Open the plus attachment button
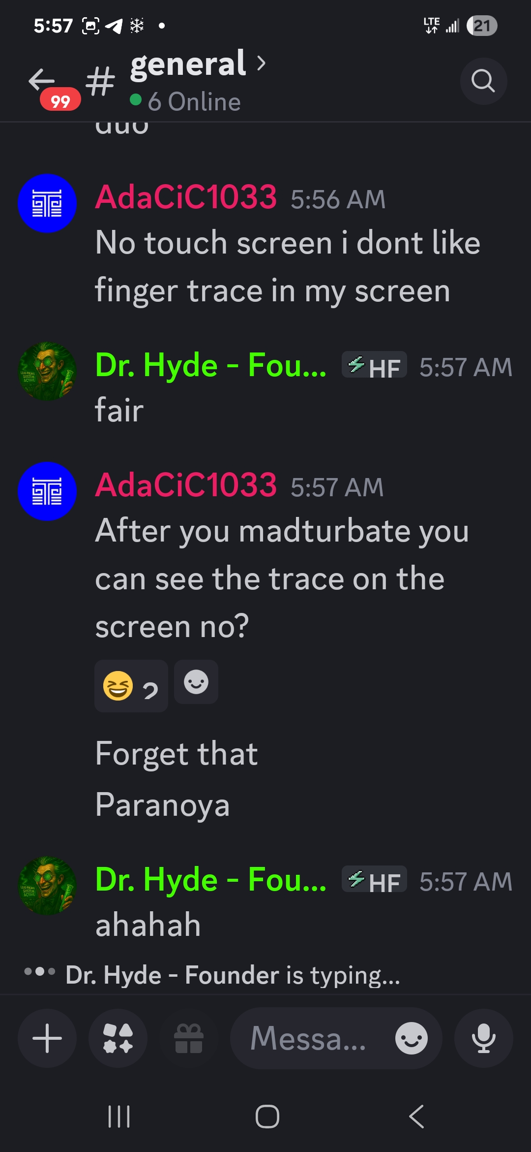 (47, 1038)
